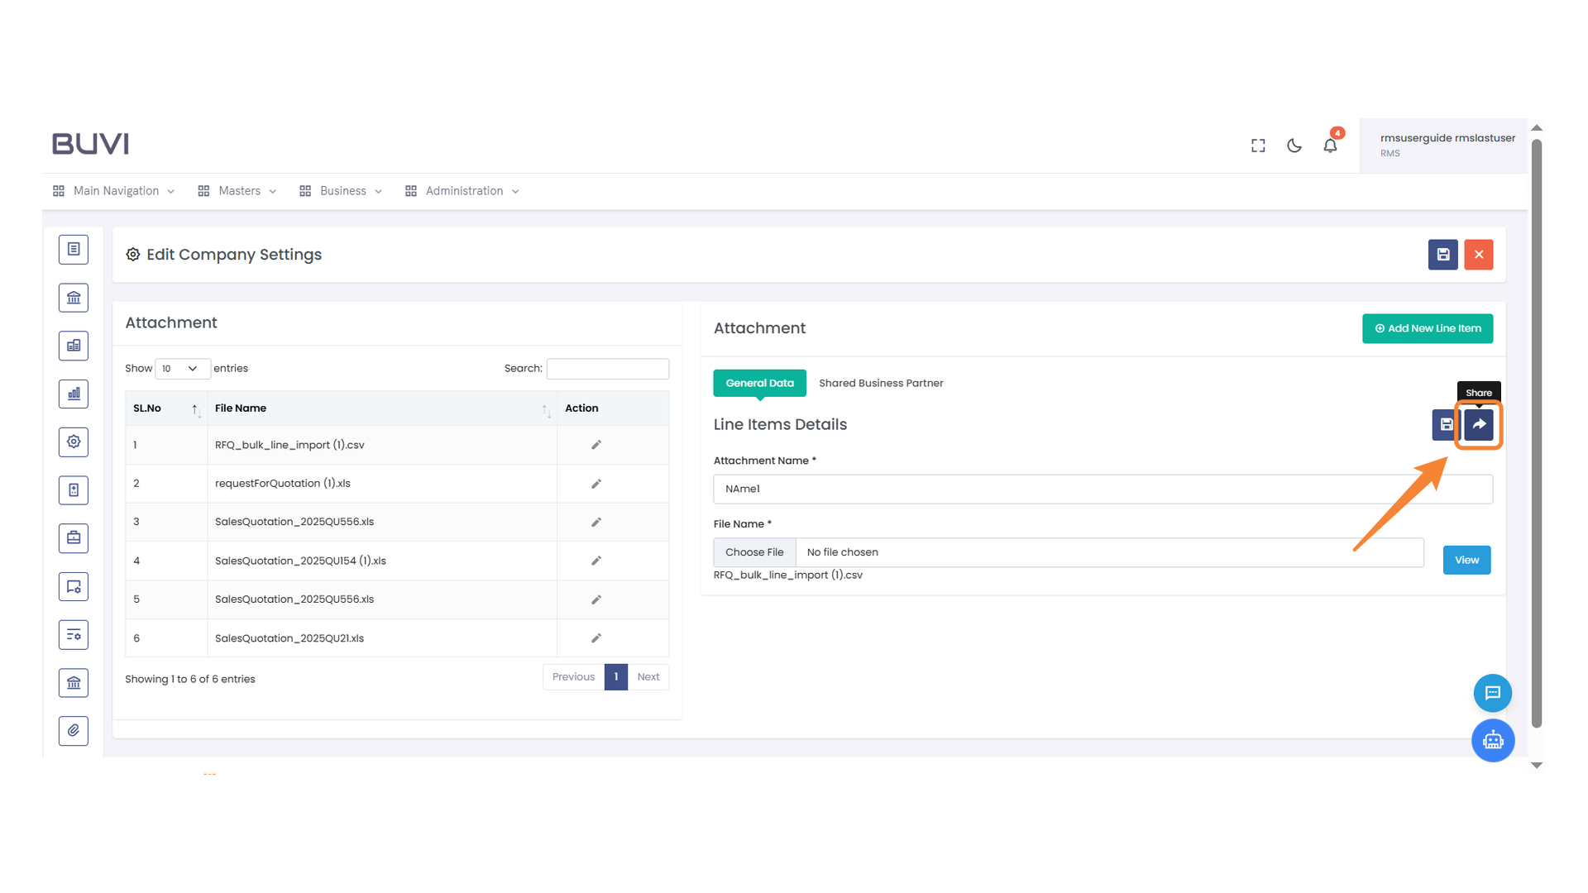Screen dimensions: 1588x893
Task: Click the red close button in header
Action: pyautogui.click(x=1478, y=255)
